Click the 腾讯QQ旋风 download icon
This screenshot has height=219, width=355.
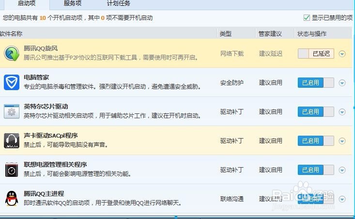pos(12,53)
